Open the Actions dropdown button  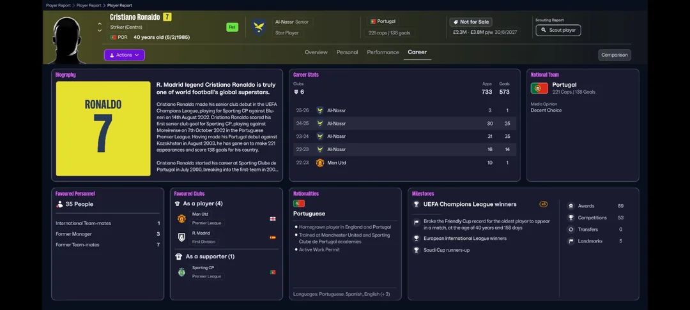(124, 55)
